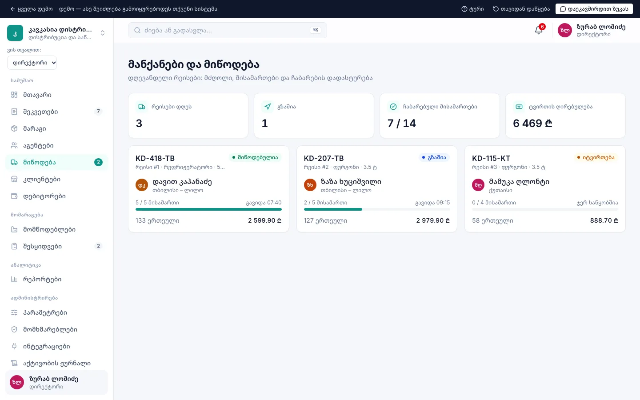Viewport: 640px width, 400px height.
Task: Click the შეკვეთები orders icon
Action: point(14,112)
